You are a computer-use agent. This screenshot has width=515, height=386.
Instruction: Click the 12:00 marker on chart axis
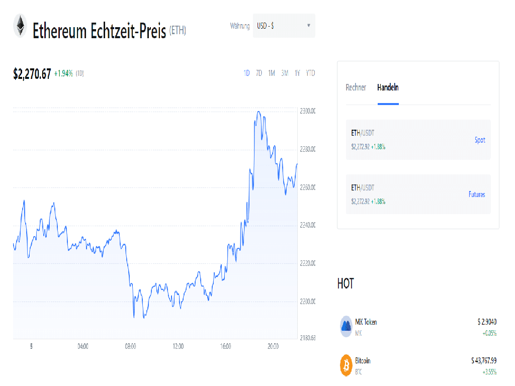(178, 346)
